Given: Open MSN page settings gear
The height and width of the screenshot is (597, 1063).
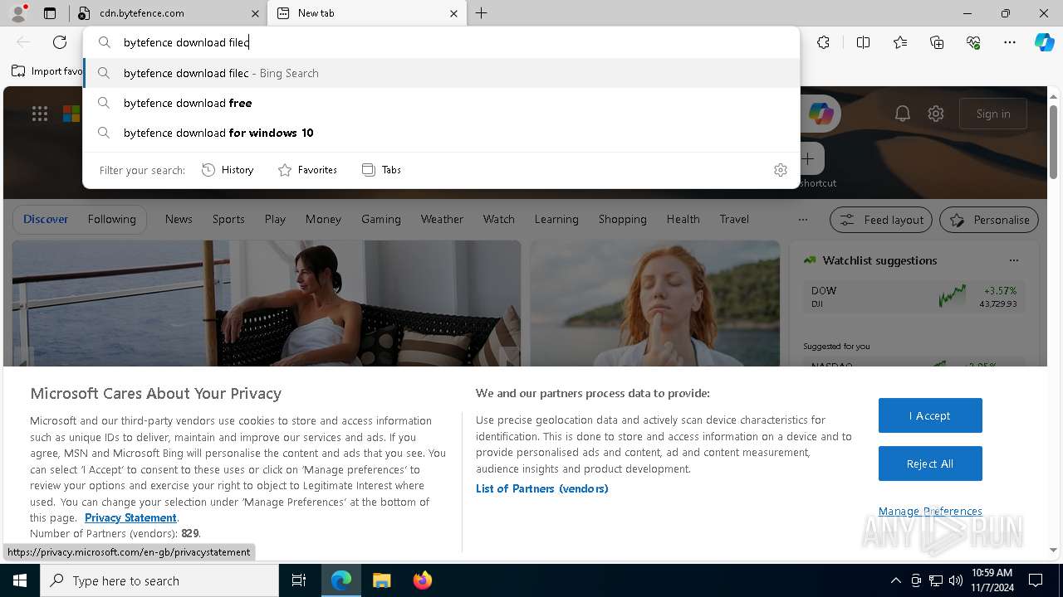Looking at the screenshot, I should (936, 114).
